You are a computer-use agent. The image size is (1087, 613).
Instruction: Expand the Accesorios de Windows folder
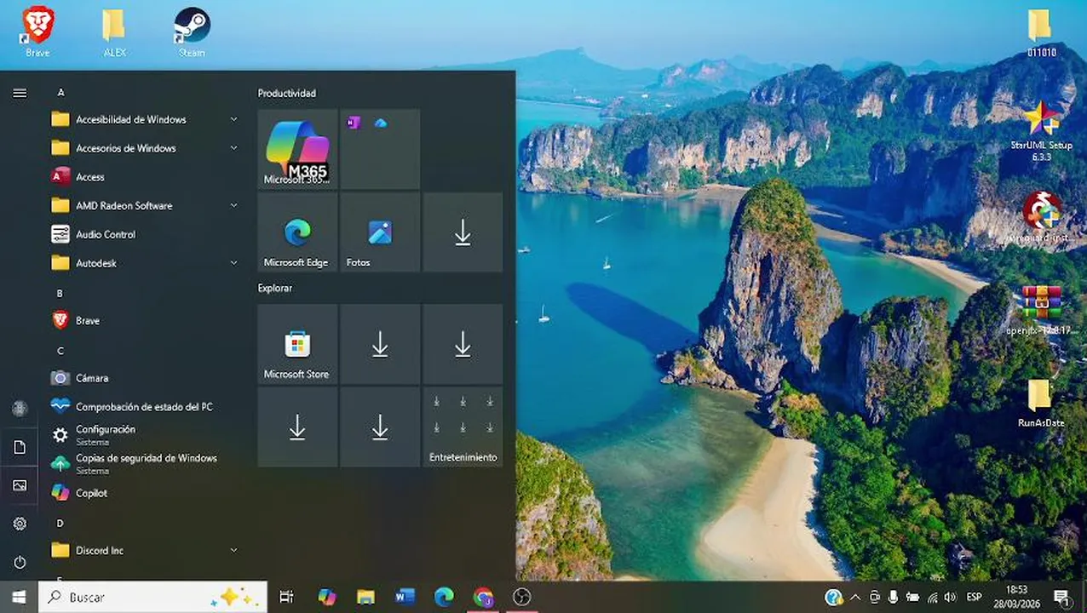tap(145, 148)
